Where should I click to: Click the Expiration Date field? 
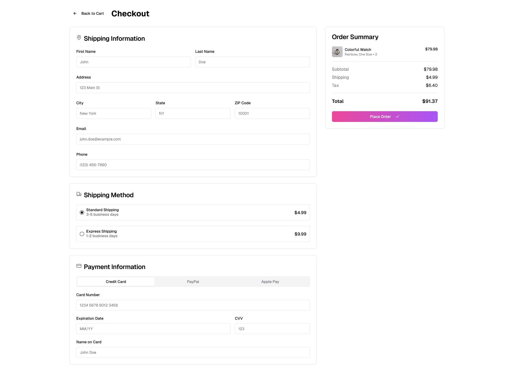tap(153, 329)
